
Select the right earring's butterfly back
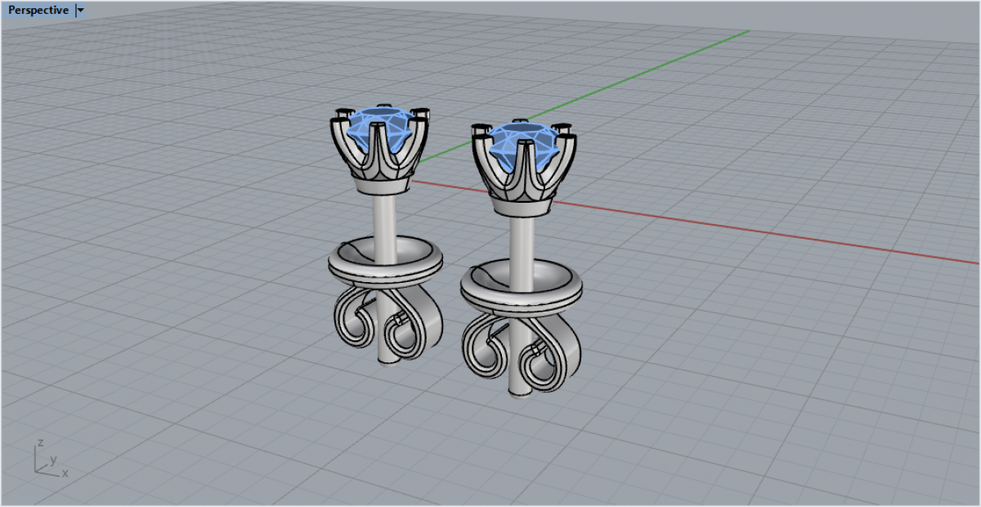click(x=522, y=325)
